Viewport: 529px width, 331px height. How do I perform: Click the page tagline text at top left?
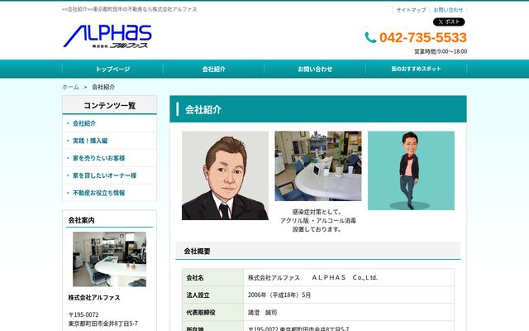[130, 9]
